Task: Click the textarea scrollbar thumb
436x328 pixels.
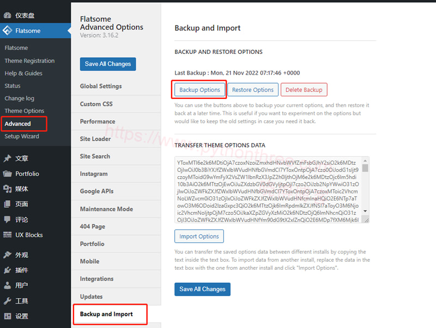Action: pyautogui.click(x=365, y=168)
